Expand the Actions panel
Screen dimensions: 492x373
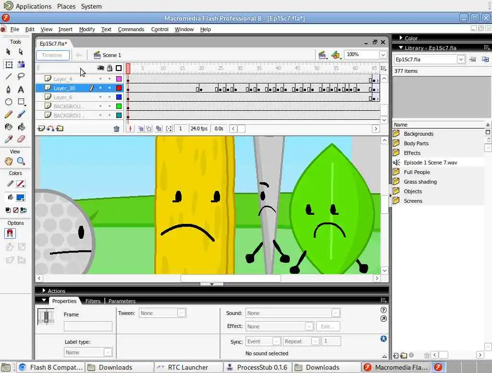(44, 291)
